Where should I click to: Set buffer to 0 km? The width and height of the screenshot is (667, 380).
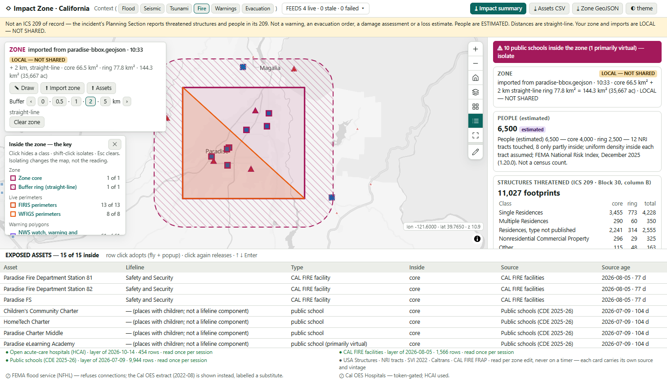[x=43, y=102]
